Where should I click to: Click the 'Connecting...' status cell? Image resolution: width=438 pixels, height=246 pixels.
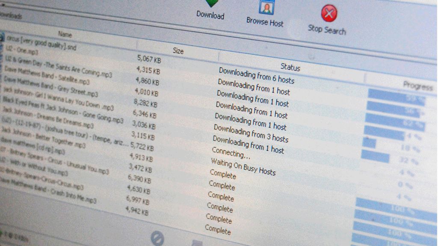pos(231,153)
